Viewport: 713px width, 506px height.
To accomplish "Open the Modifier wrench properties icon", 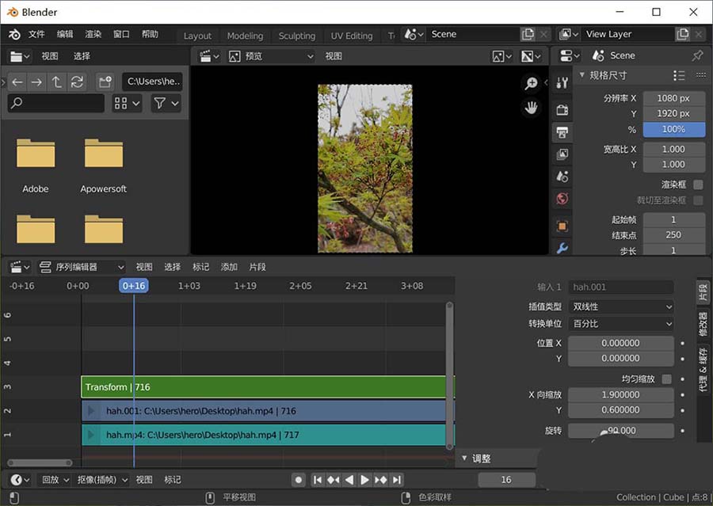I will [562, 248].
